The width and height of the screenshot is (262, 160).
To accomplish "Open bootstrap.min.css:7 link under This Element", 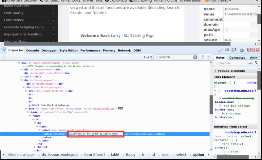I will (x=240, y=91).
